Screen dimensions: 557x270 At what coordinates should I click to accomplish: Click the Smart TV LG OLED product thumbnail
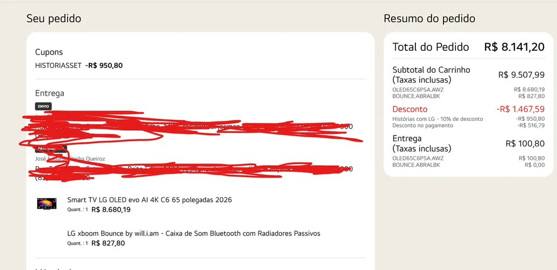click(47, 204)
